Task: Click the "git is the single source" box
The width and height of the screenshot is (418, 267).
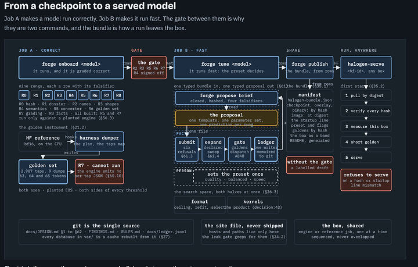Action: (x=106, y=232)
